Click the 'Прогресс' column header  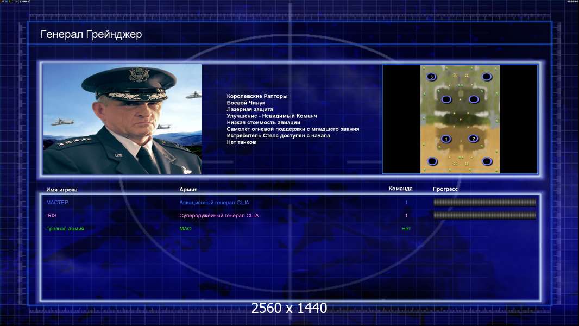(x=445, y=189)
